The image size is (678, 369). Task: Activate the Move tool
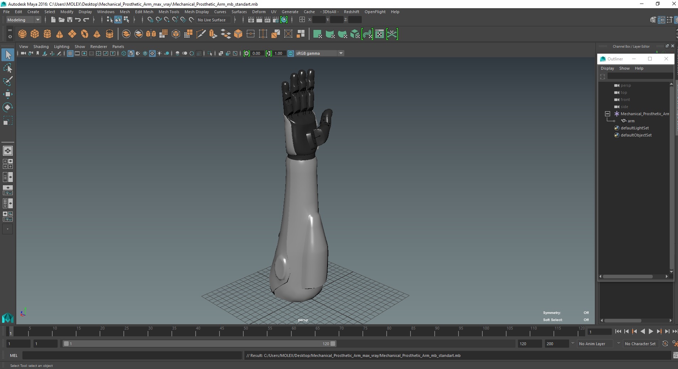[8, 94]
